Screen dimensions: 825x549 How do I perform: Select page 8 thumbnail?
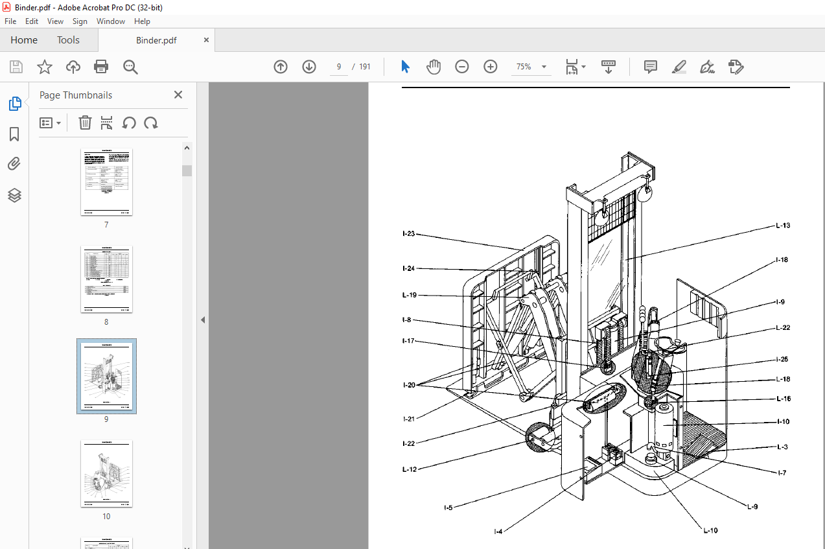(x=106, y=279)
